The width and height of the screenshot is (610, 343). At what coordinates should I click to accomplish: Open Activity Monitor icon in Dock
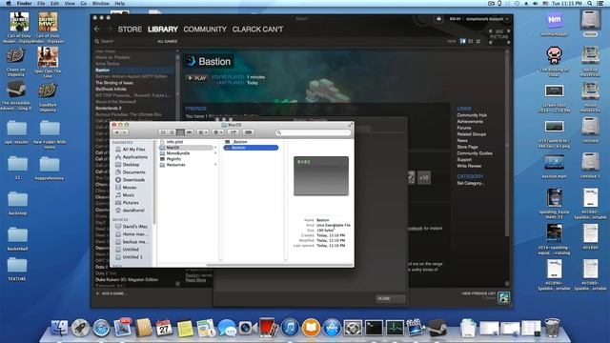(395, 328)
